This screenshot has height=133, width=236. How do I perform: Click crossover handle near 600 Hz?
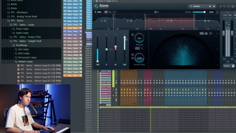145,16
